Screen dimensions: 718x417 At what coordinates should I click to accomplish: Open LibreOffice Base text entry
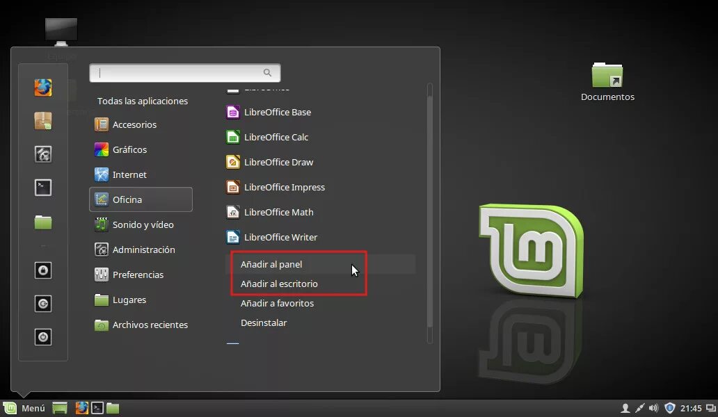pyautogui.click(x=278, y=112)
